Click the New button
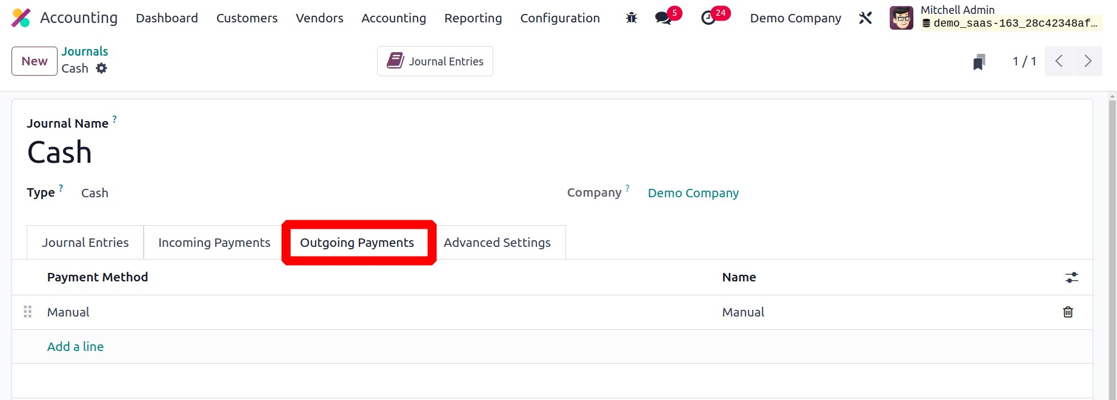The height and width of the screenshot is (400, 1117). tap(35, 61)
